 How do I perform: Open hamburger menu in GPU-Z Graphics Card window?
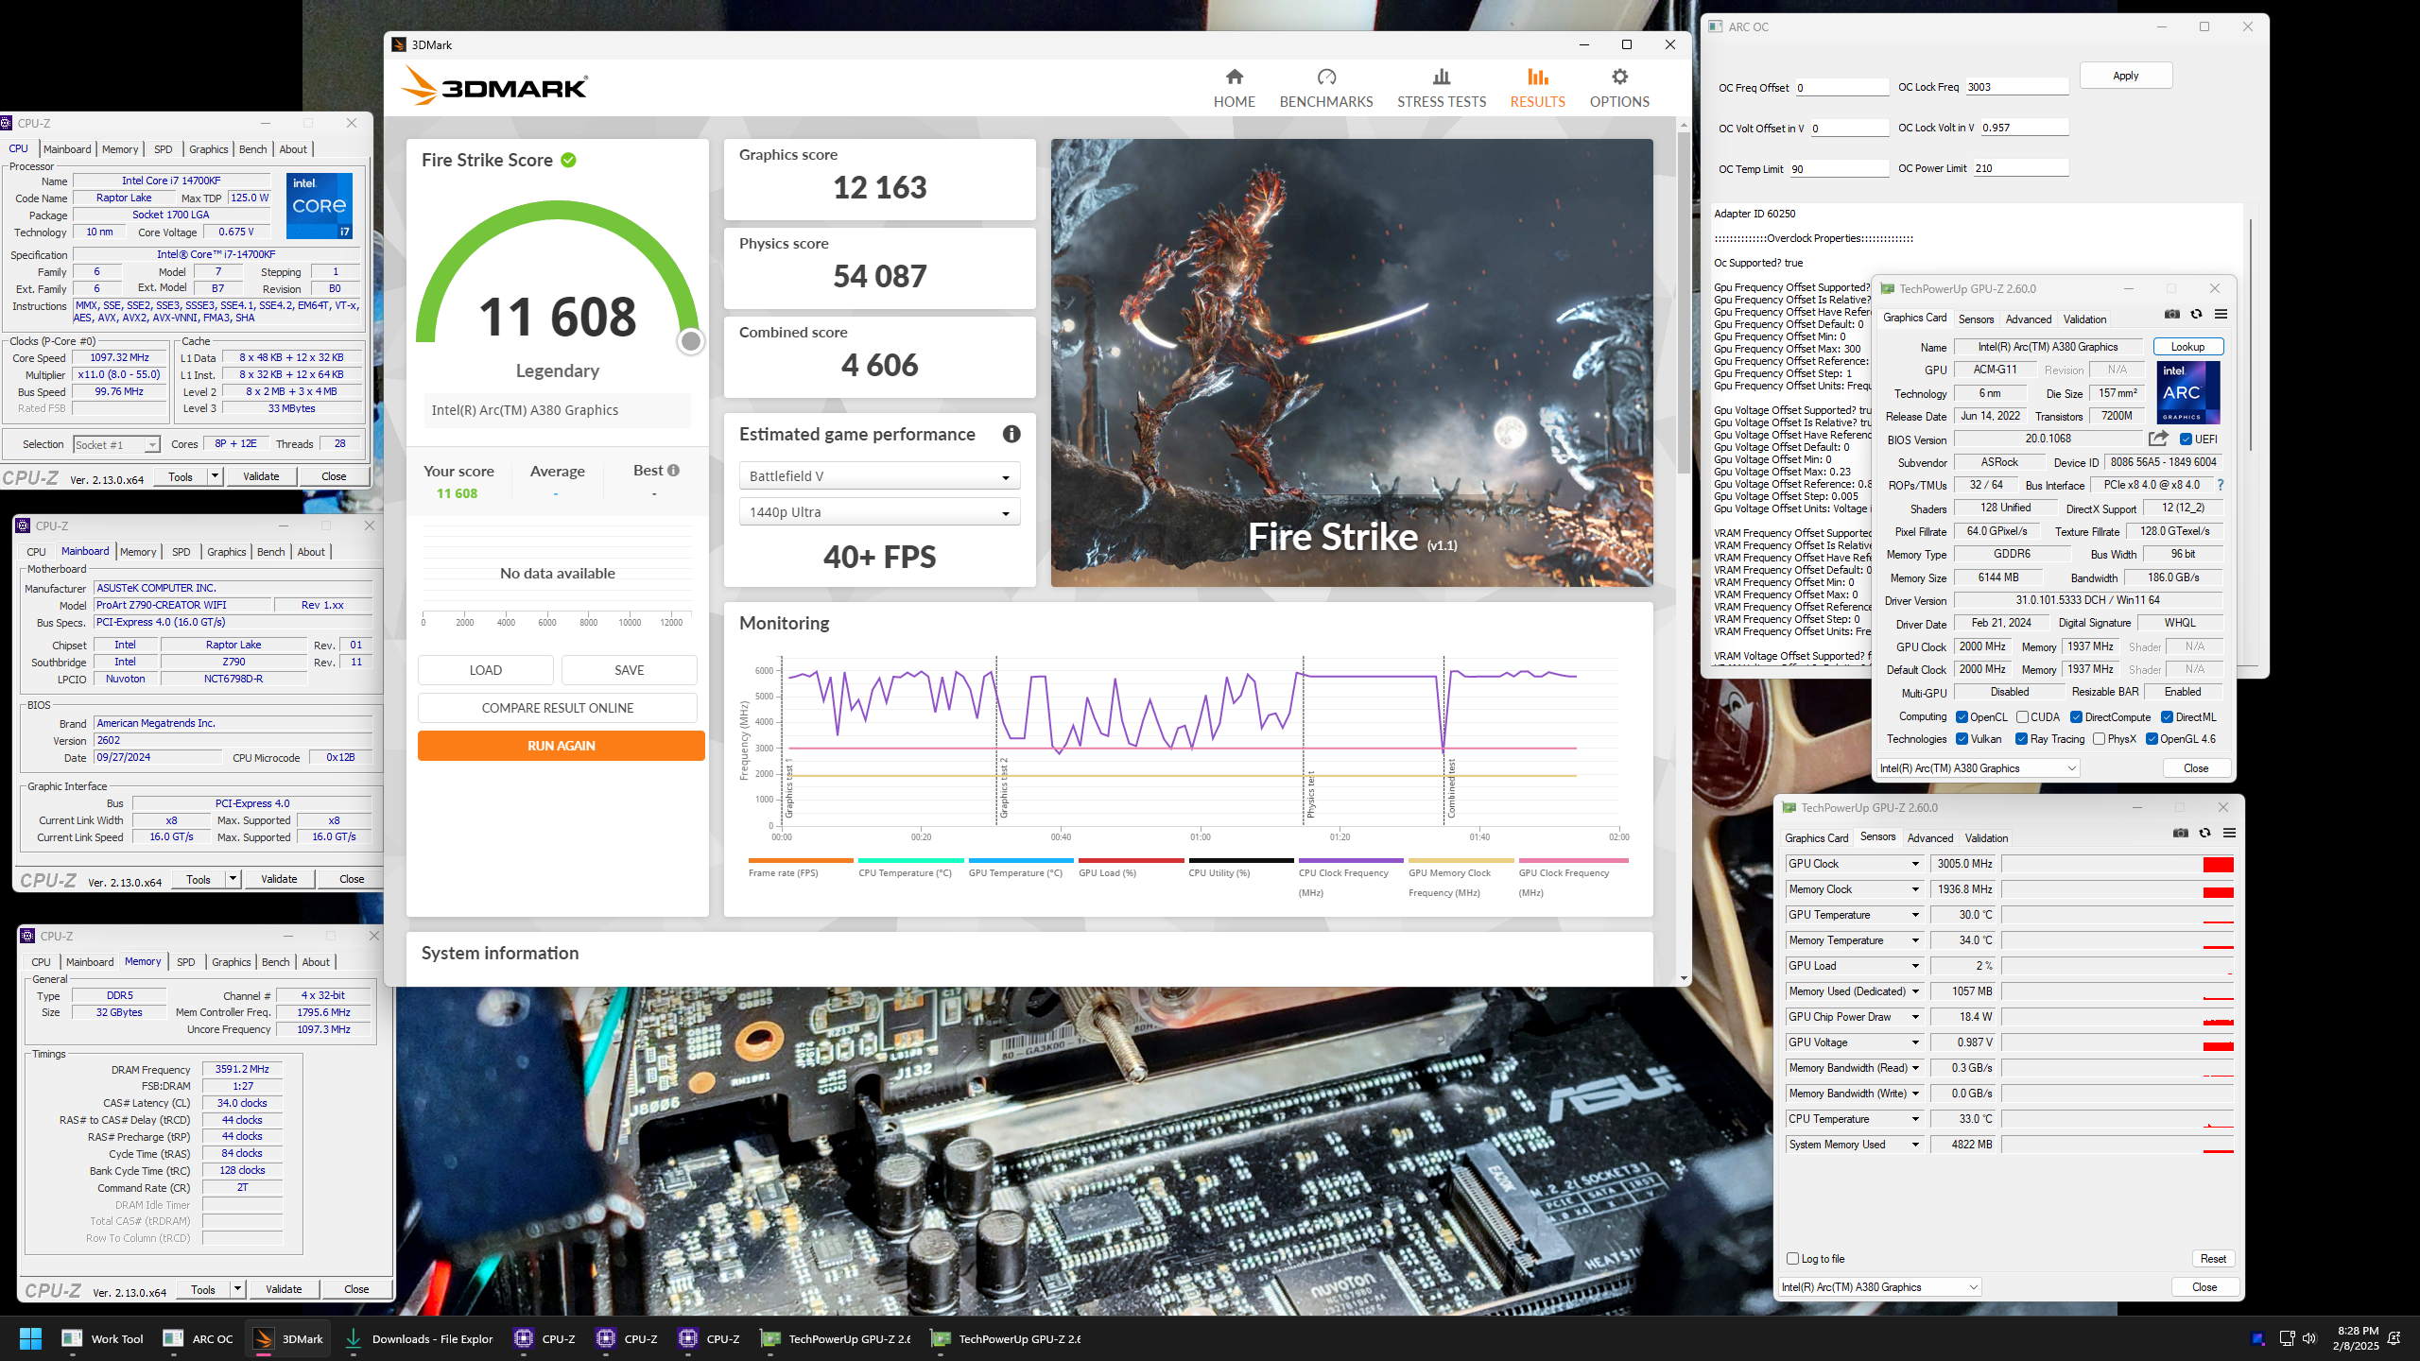point(2221,314)
